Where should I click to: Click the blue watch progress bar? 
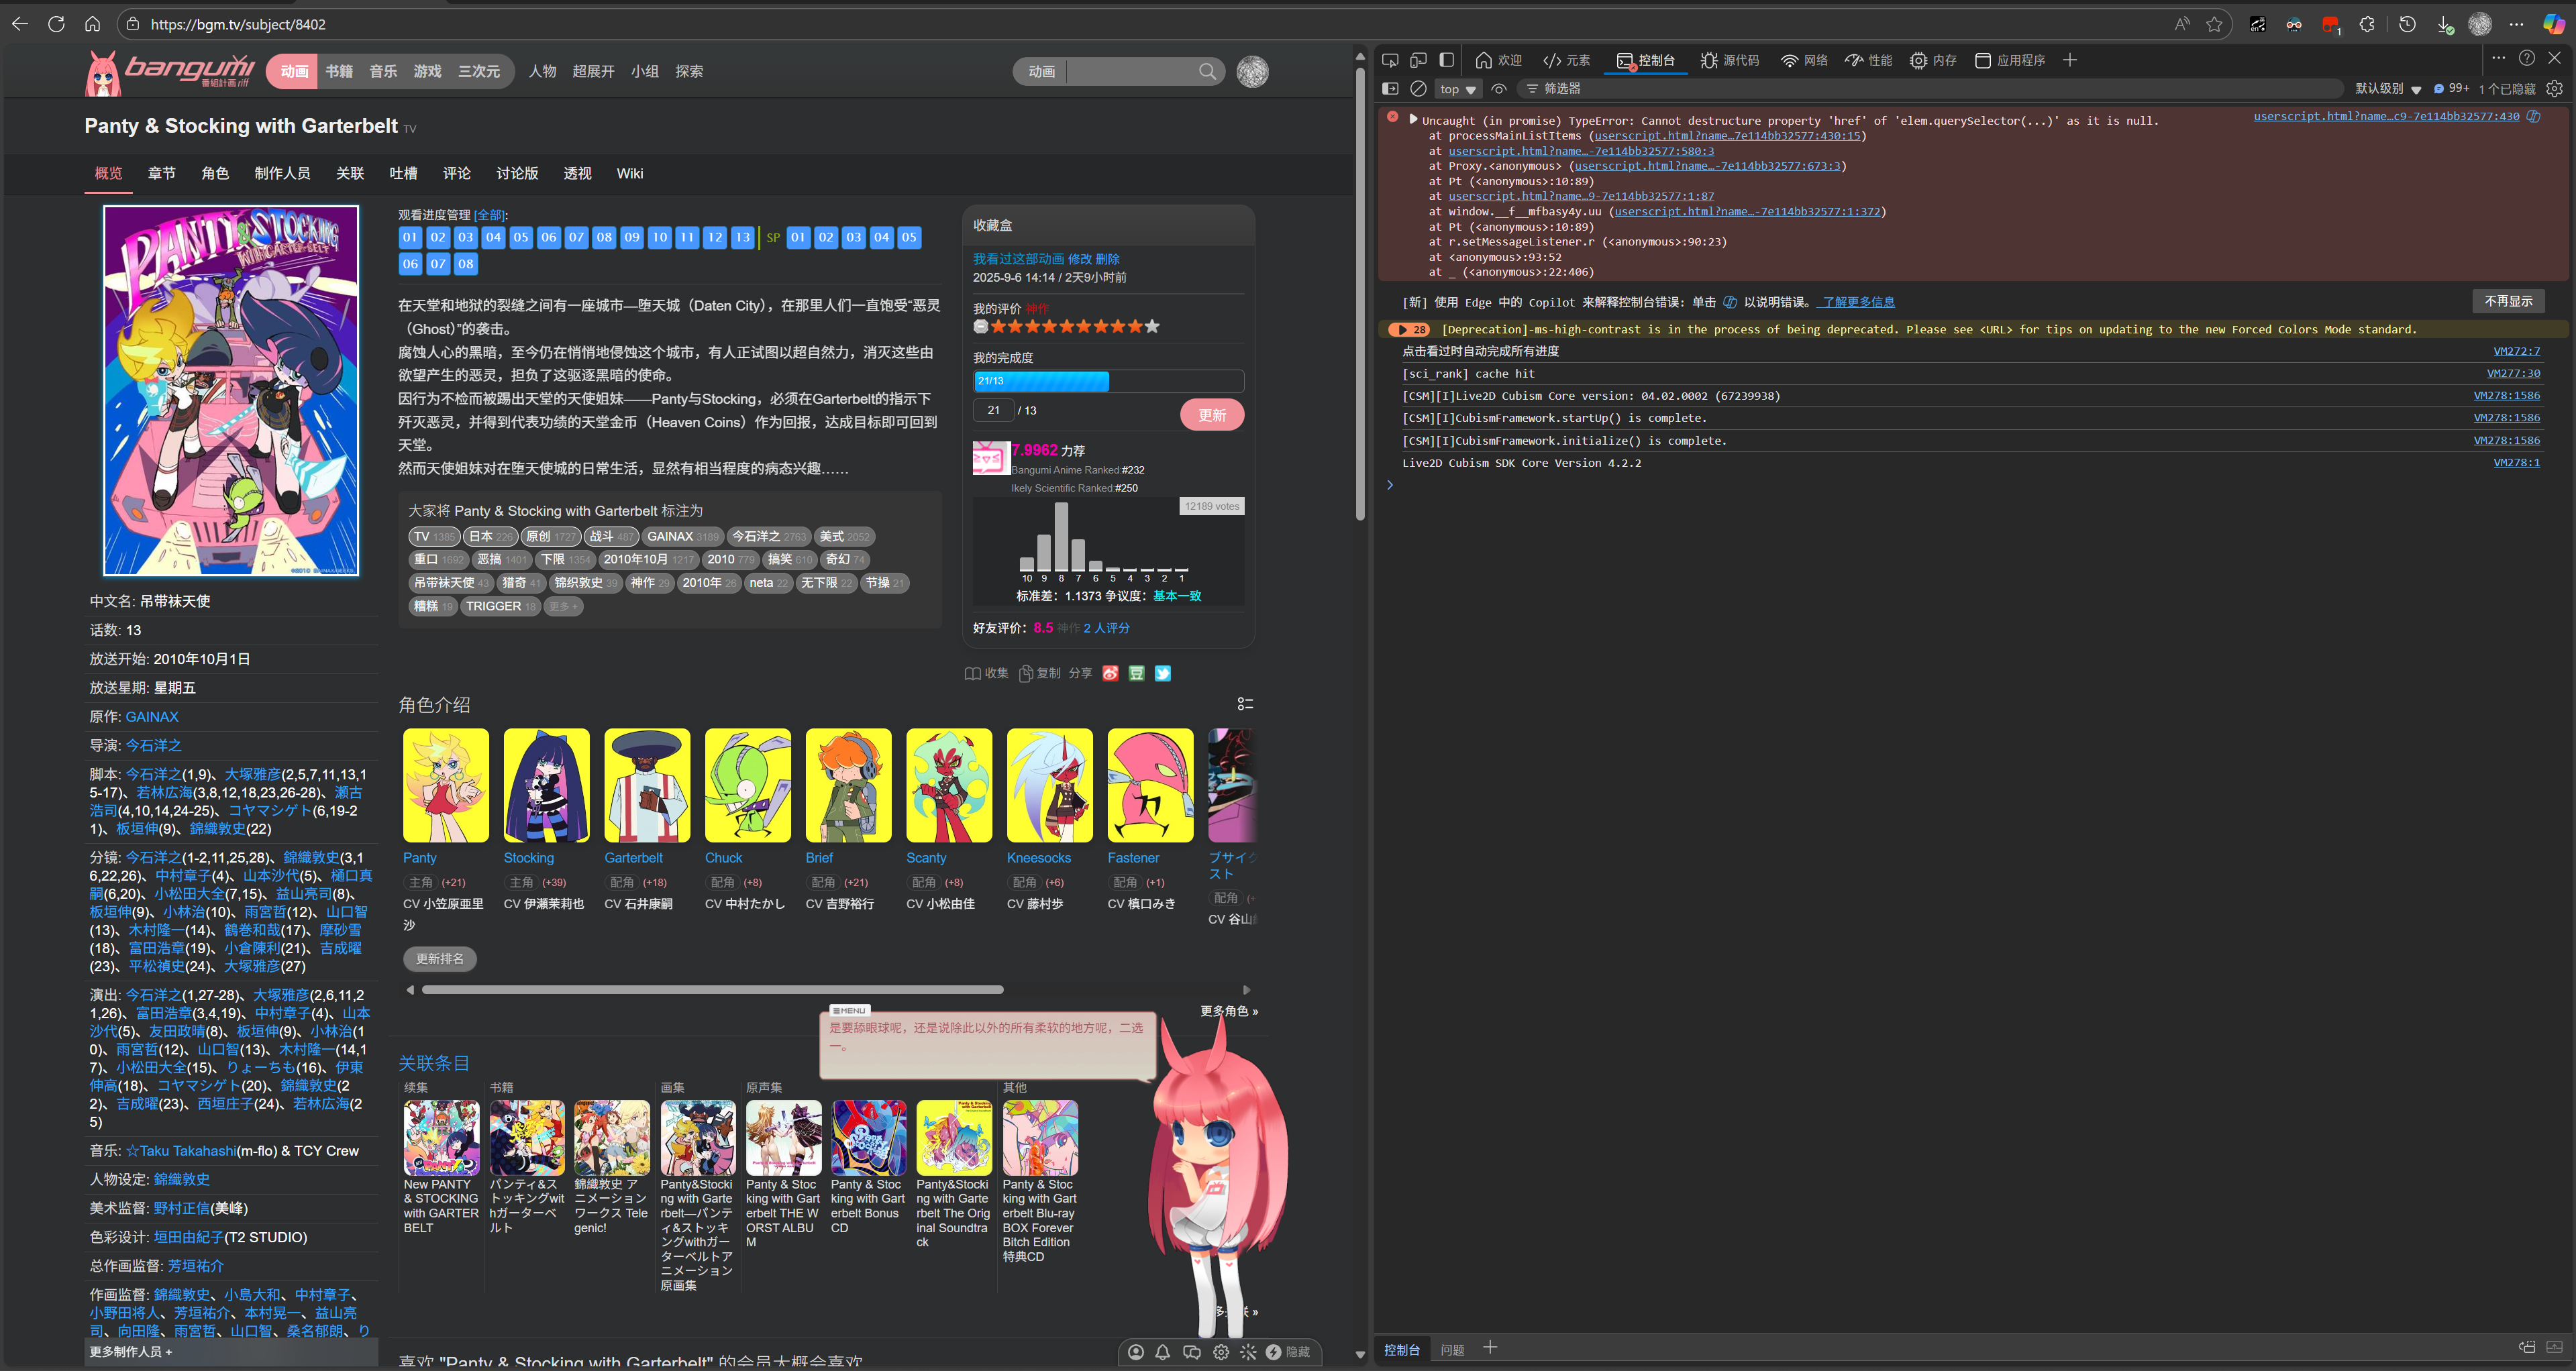pyautogui.click(x=1041, y=381)
